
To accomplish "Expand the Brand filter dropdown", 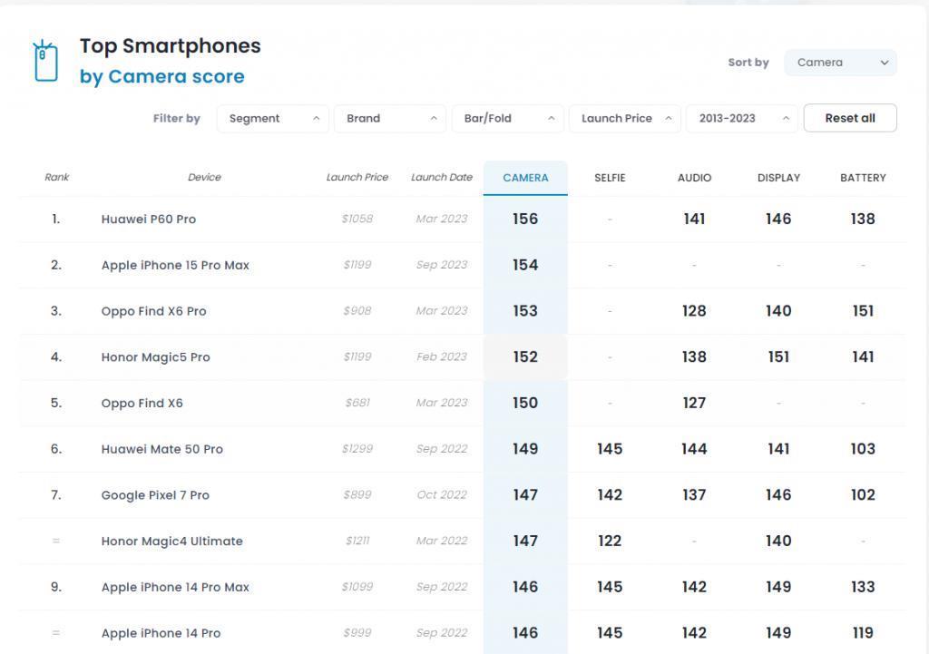I will click(x=390, y=119).
